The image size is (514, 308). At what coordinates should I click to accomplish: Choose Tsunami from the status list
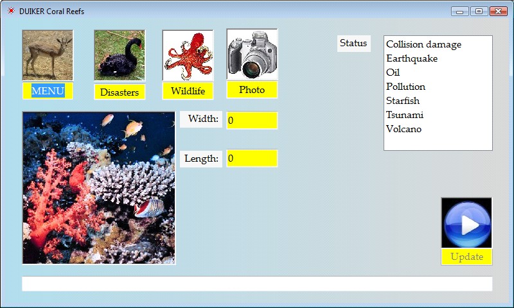tap(405, 115)
